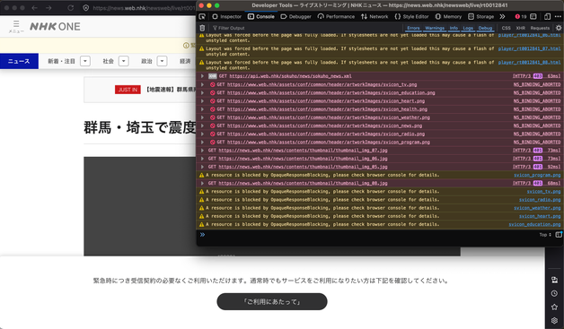Click blocked icon on svicon_tv.png request
Image resolution: width=564 pixels, height=329 pixels.
click(212, 85)
